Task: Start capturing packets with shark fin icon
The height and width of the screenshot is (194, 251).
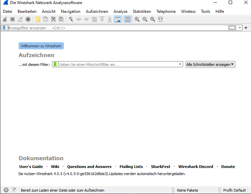Action: tap(5, 19)
